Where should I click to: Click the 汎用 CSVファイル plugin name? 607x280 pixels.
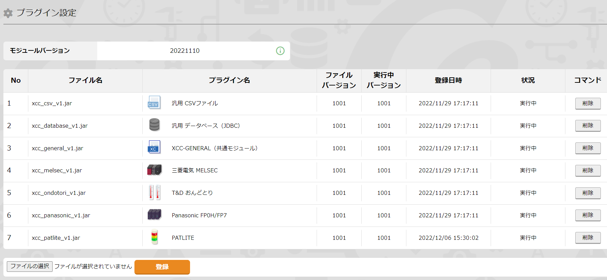pyautogui.click(x=195, y=103)
